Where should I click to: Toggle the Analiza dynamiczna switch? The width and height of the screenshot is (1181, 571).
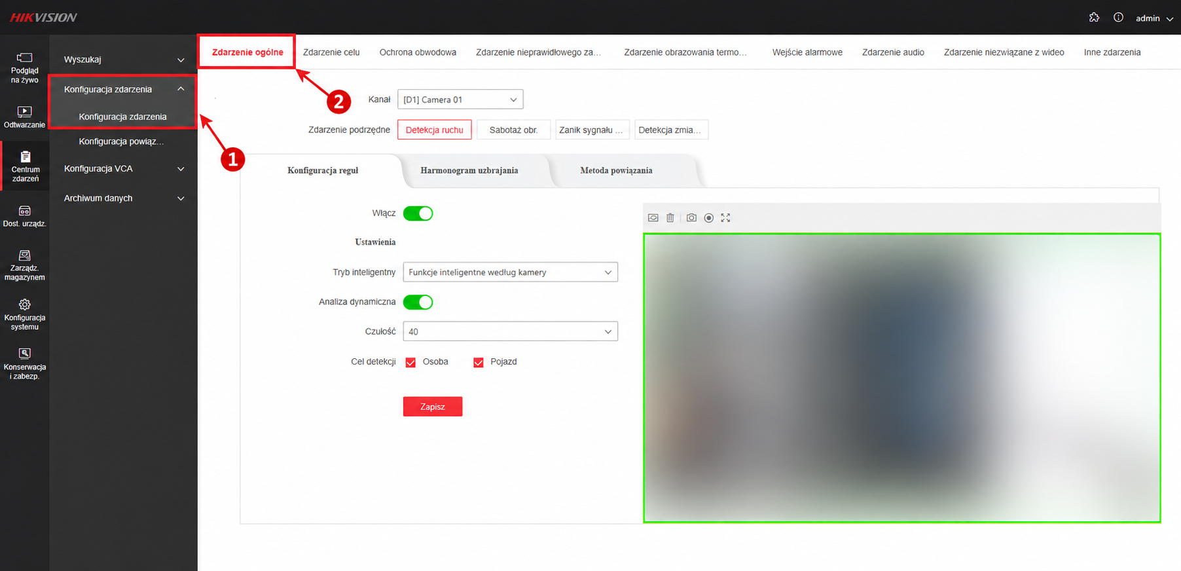418,302
